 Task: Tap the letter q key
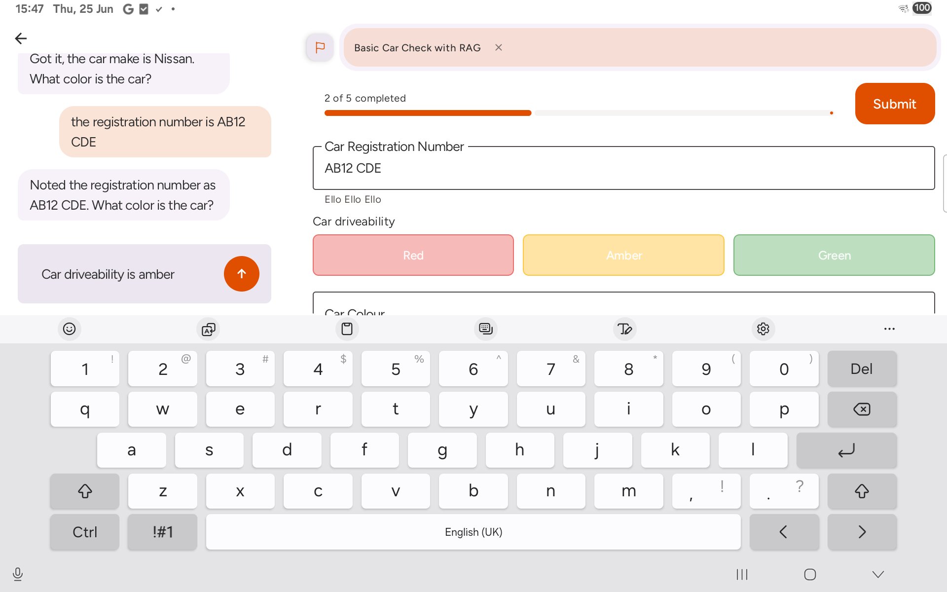(x=85, y=409)
